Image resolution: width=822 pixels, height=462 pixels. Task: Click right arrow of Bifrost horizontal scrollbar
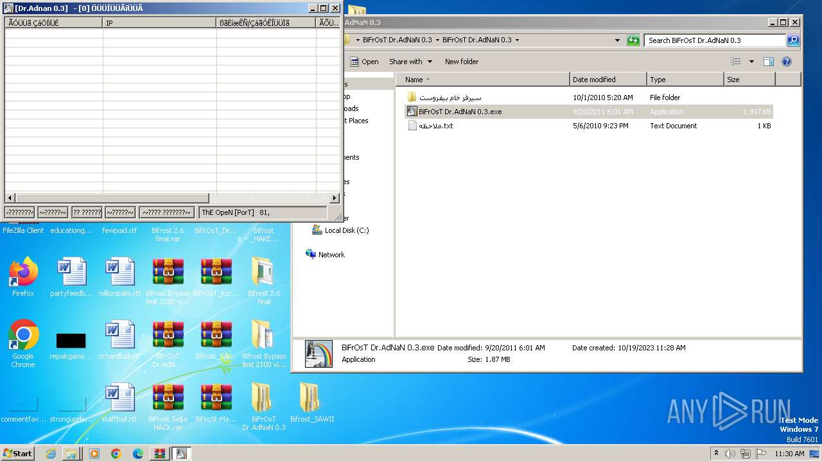click(334, 198)
